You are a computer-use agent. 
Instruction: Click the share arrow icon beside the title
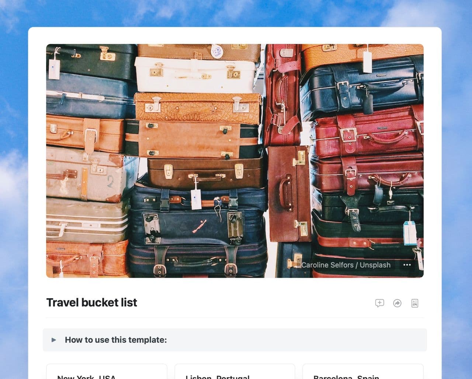(397, 303)
